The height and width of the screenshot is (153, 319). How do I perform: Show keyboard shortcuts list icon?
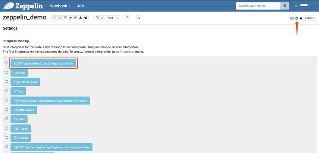click(291, 18)
